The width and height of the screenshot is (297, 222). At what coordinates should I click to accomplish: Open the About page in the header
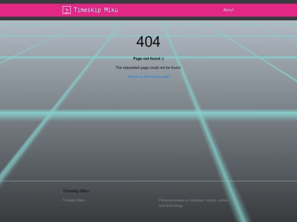point(228,10)
